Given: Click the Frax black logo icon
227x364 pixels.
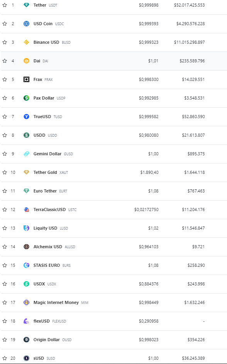Looking at the screenshot, I should pos(26,79).
